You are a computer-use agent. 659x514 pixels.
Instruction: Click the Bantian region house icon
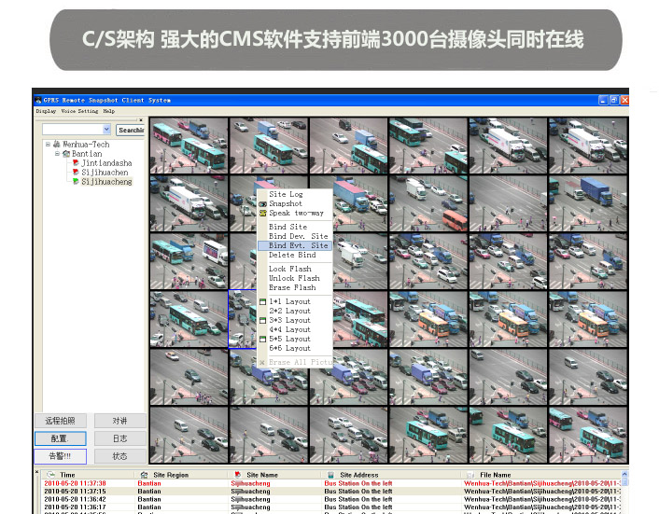pyautogui.click(x=65, y=154)
